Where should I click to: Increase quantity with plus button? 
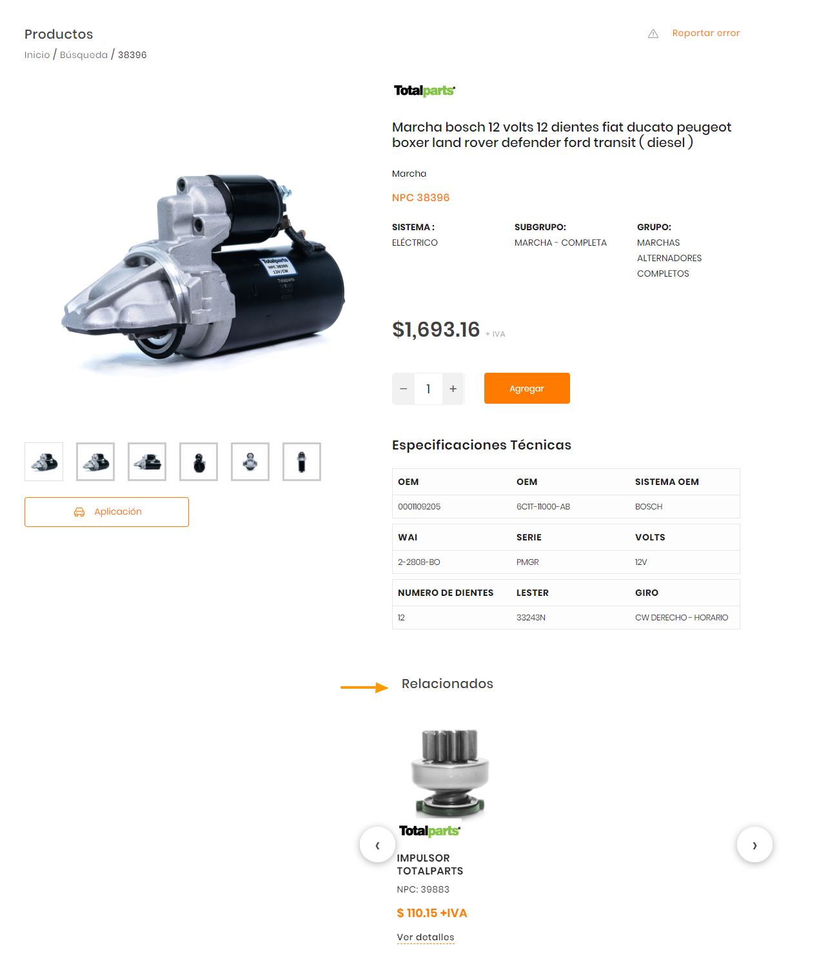click(x=453, y=389)
